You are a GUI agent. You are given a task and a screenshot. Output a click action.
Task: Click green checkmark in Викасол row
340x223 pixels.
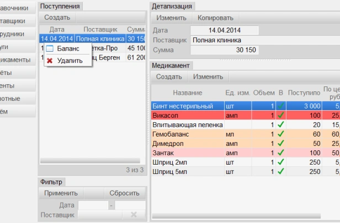(281, 115)
